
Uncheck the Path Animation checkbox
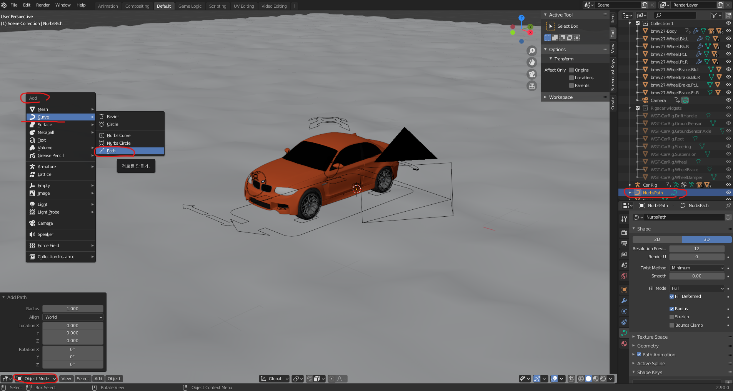click(639, 354)
